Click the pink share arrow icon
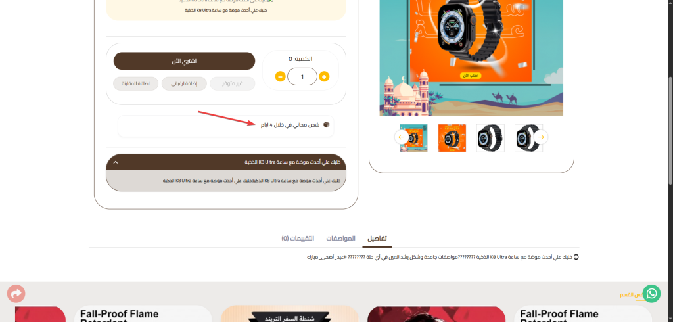The height and width of the screenshot is (322, 673). click(x=16, y=294)
